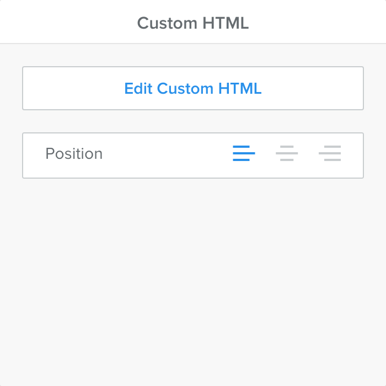This screenshot has height=386, width=386.
Task: Set Position to right-aligned
Action: click(x=330, y=153)
